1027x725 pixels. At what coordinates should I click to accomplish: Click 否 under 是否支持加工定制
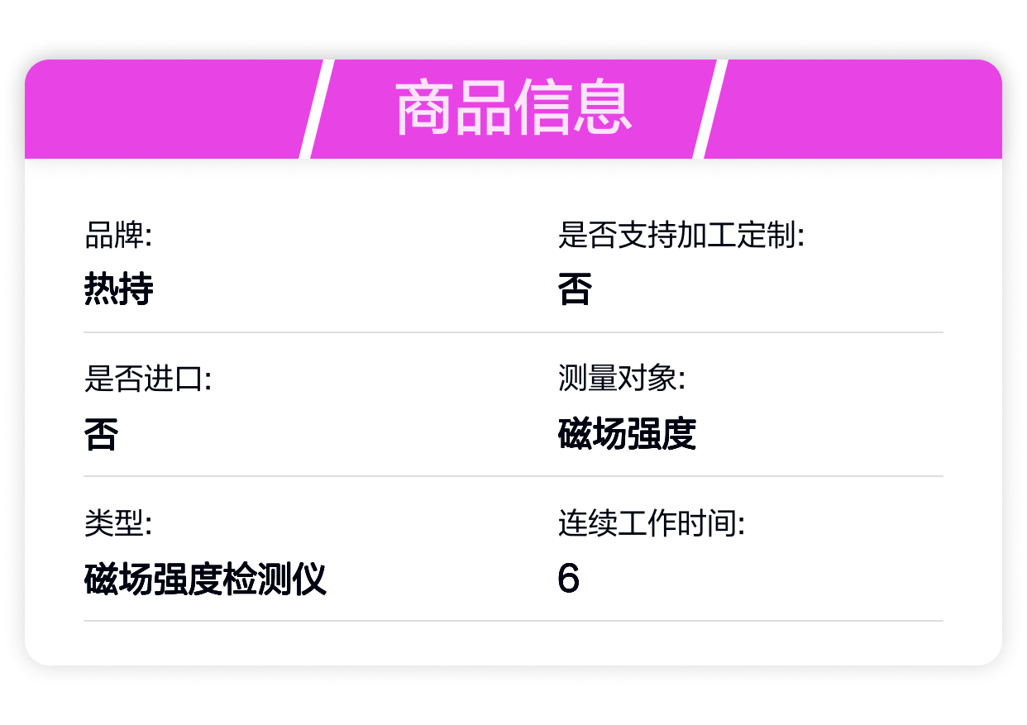coord(575,290)
